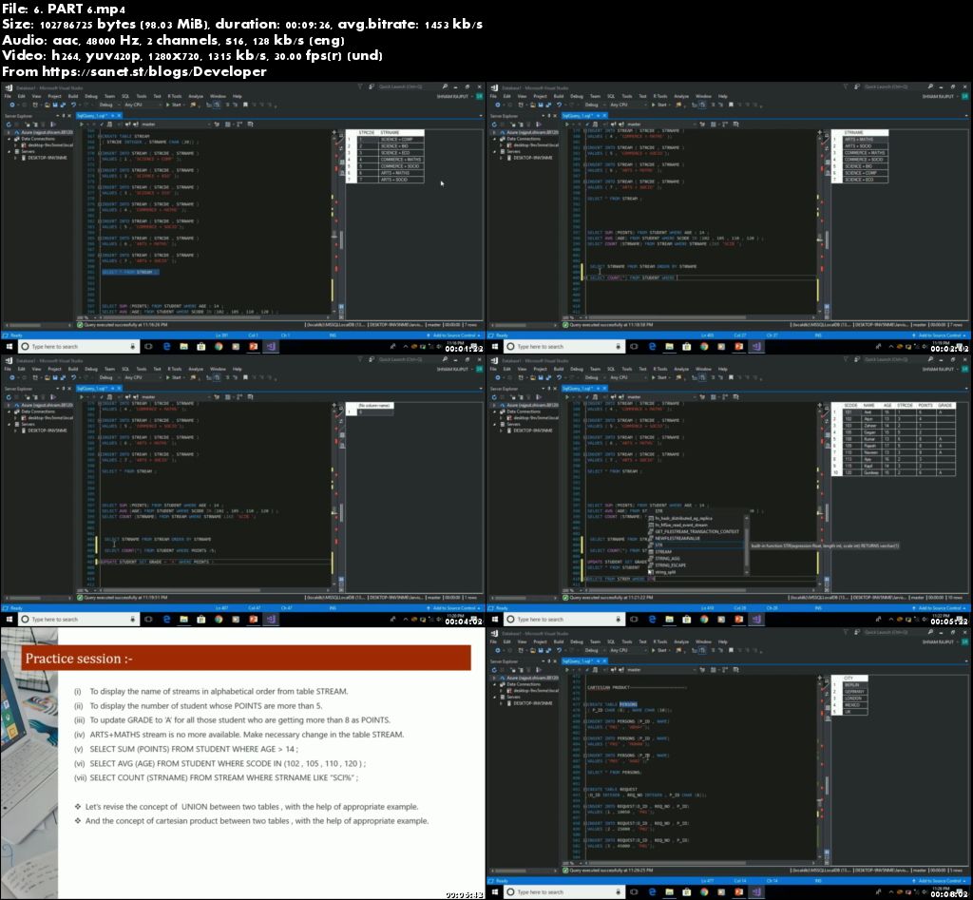
Task: Click 'Practice session :-' heading on the slide
Action: click(79, 659)
